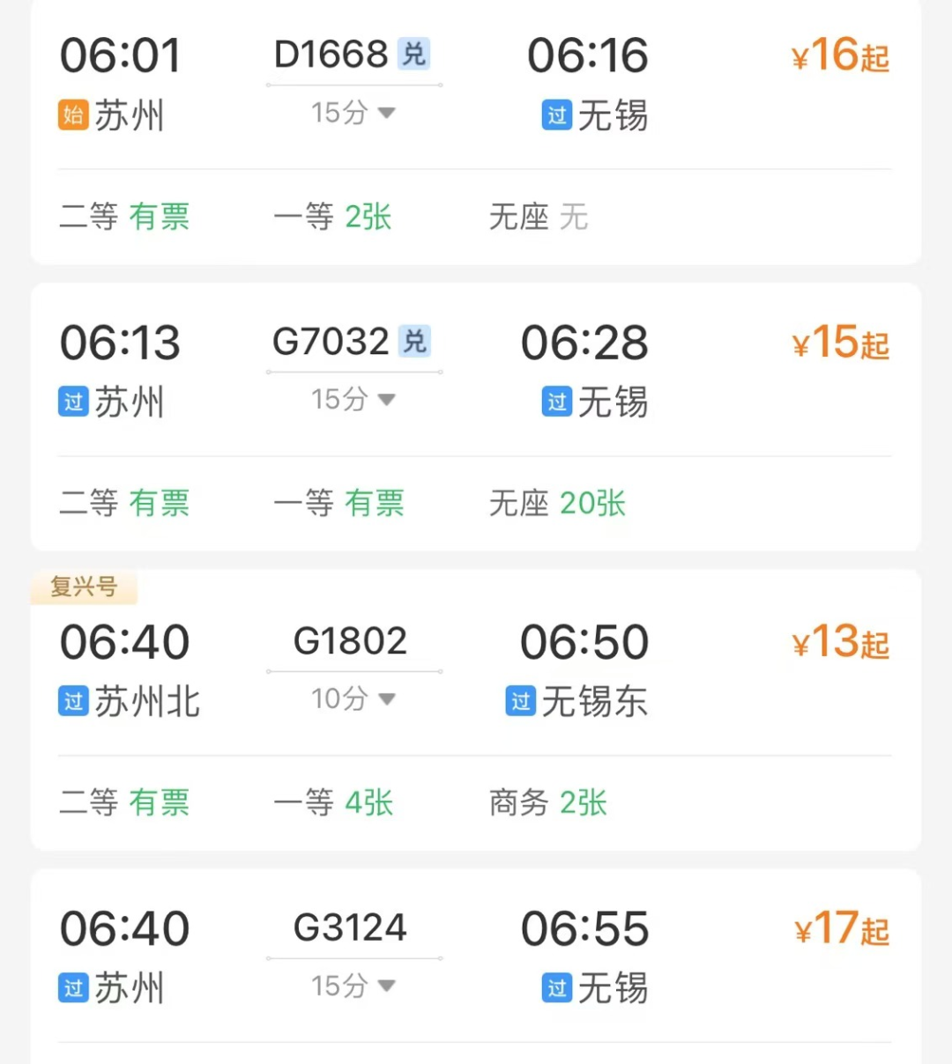Click the 过 icon at 06:16 无锡 arrival
This screenshot has height=1064, width=952.
coord(557,115)
